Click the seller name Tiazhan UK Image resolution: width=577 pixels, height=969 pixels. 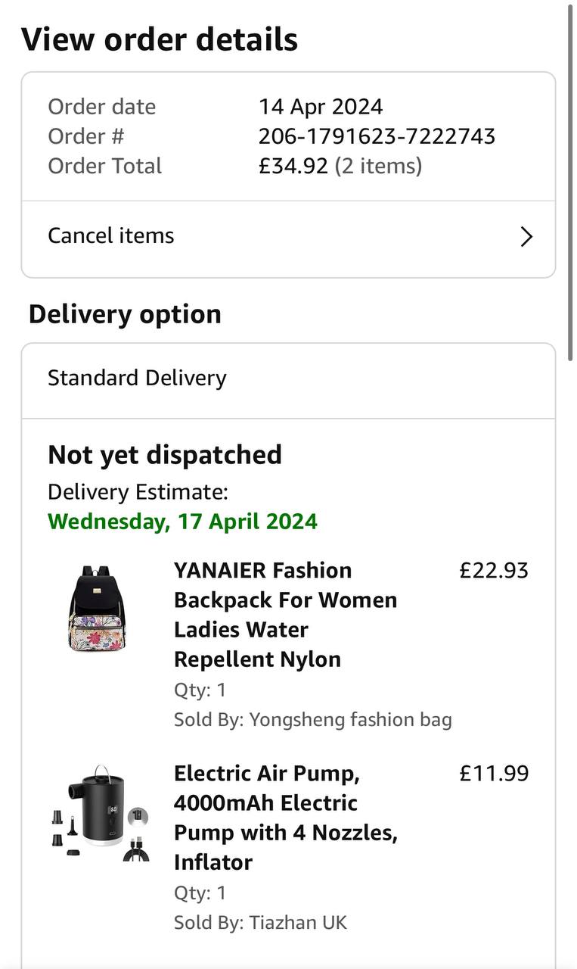point(297,922)
